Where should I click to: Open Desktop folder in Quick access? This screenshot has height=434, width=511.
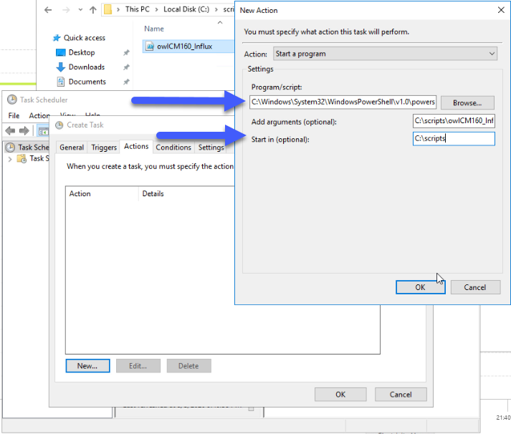point(82,52)
